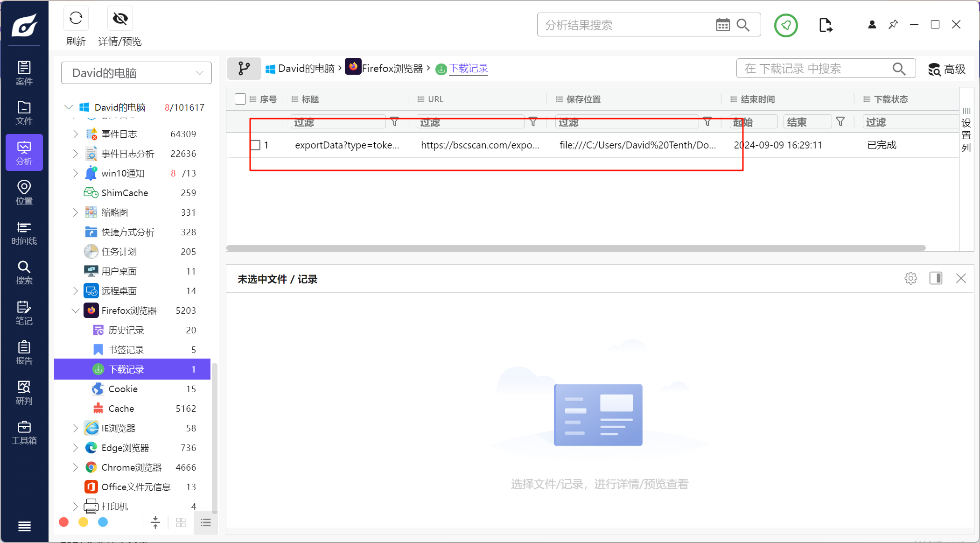Screen dimensions: 980x543
Task: Click the branch tree icon beside breadcrumb
Action: pyautogui.click(x=244, y=69)
